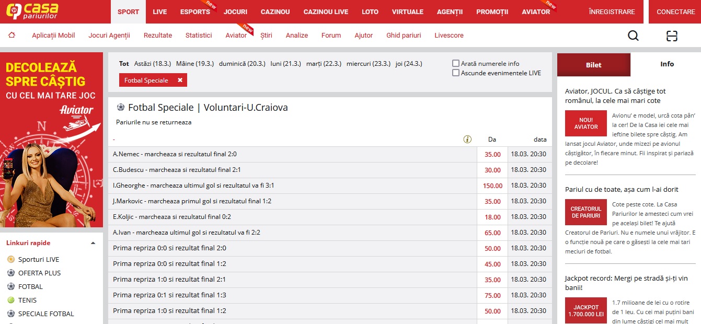Switch to the Info tab

point(667,64)
